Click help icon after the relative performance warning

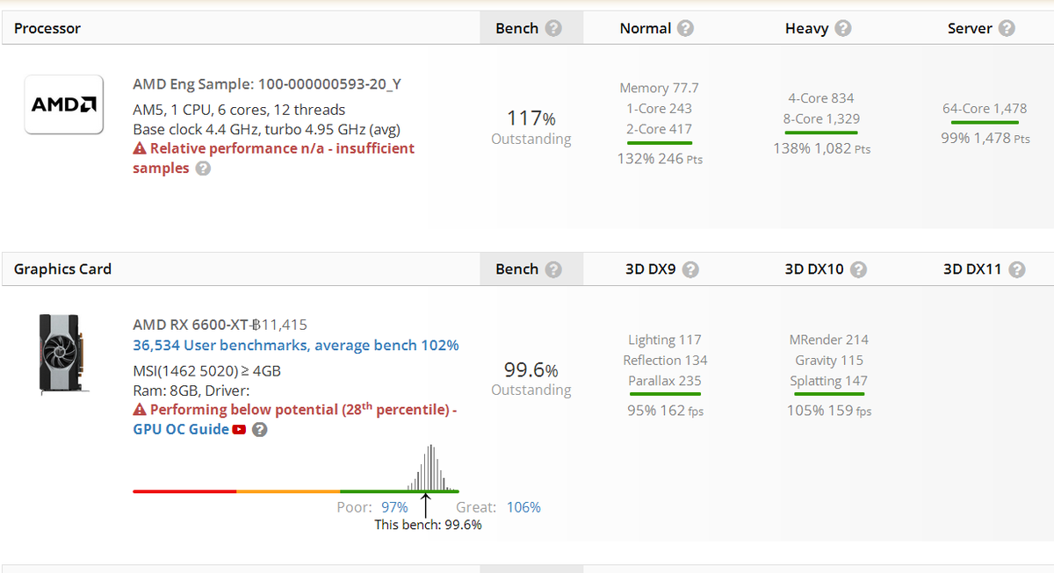point(201,168)
